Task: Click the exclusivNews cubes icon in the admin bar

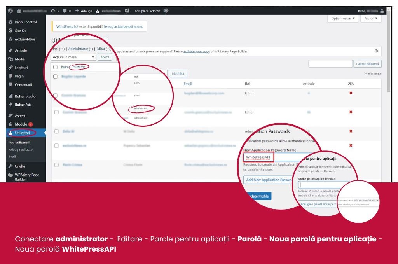Action: [x=98, y=11]
